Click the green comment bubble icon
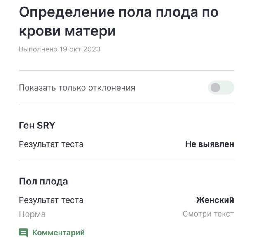Viewport: 253px width, 247px height. [23, 233]
